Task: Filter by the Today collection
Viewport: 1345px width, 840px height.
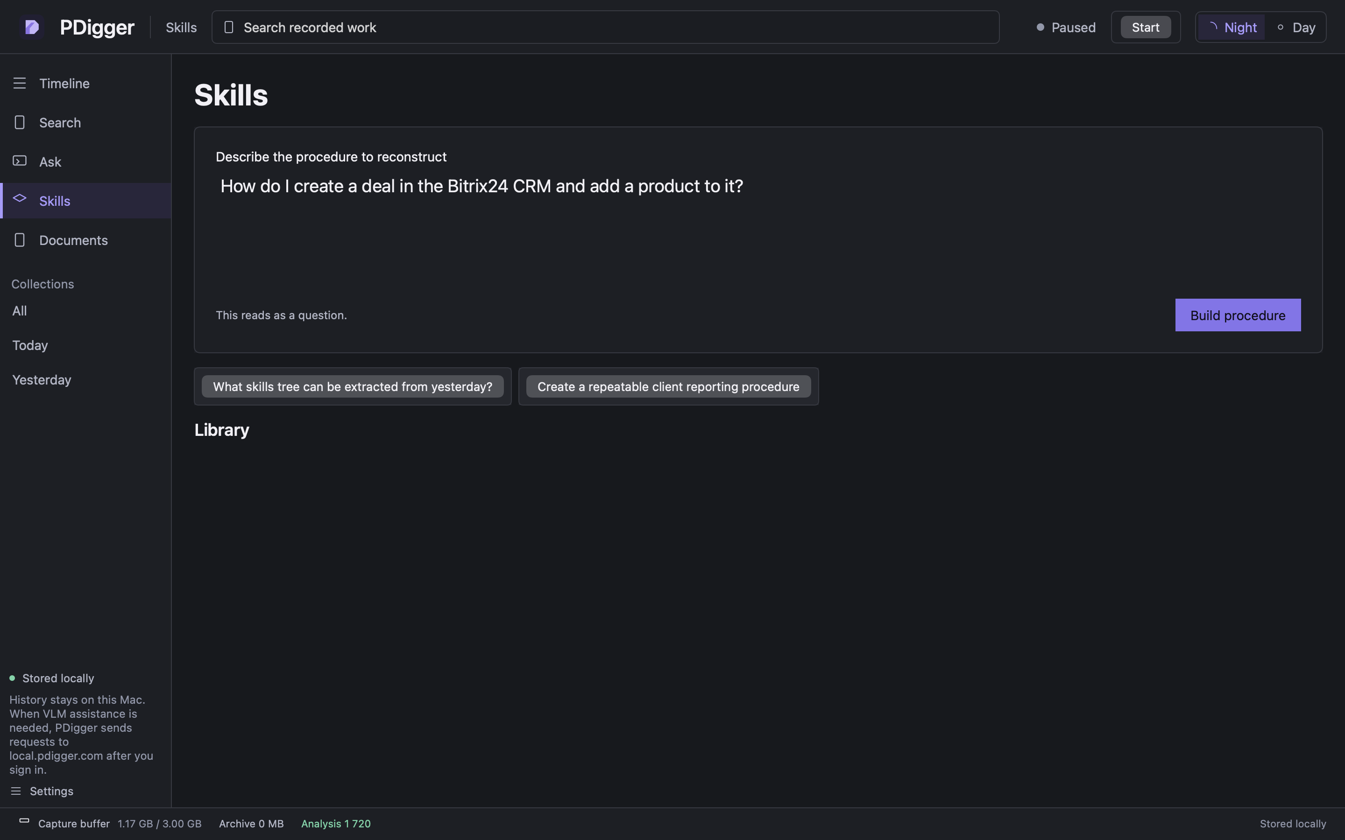Action: click(30, 345)
